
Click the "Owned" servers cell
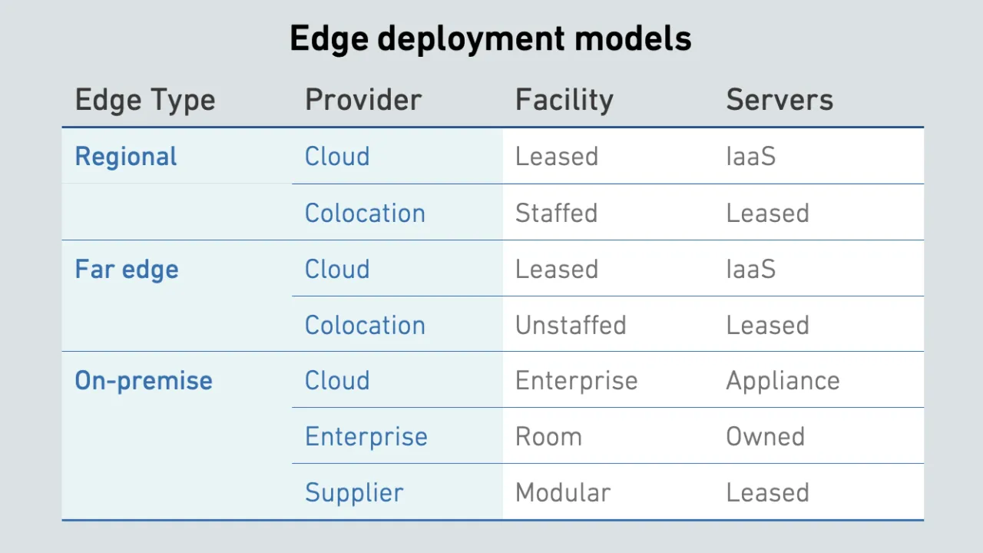coord(765,437)
